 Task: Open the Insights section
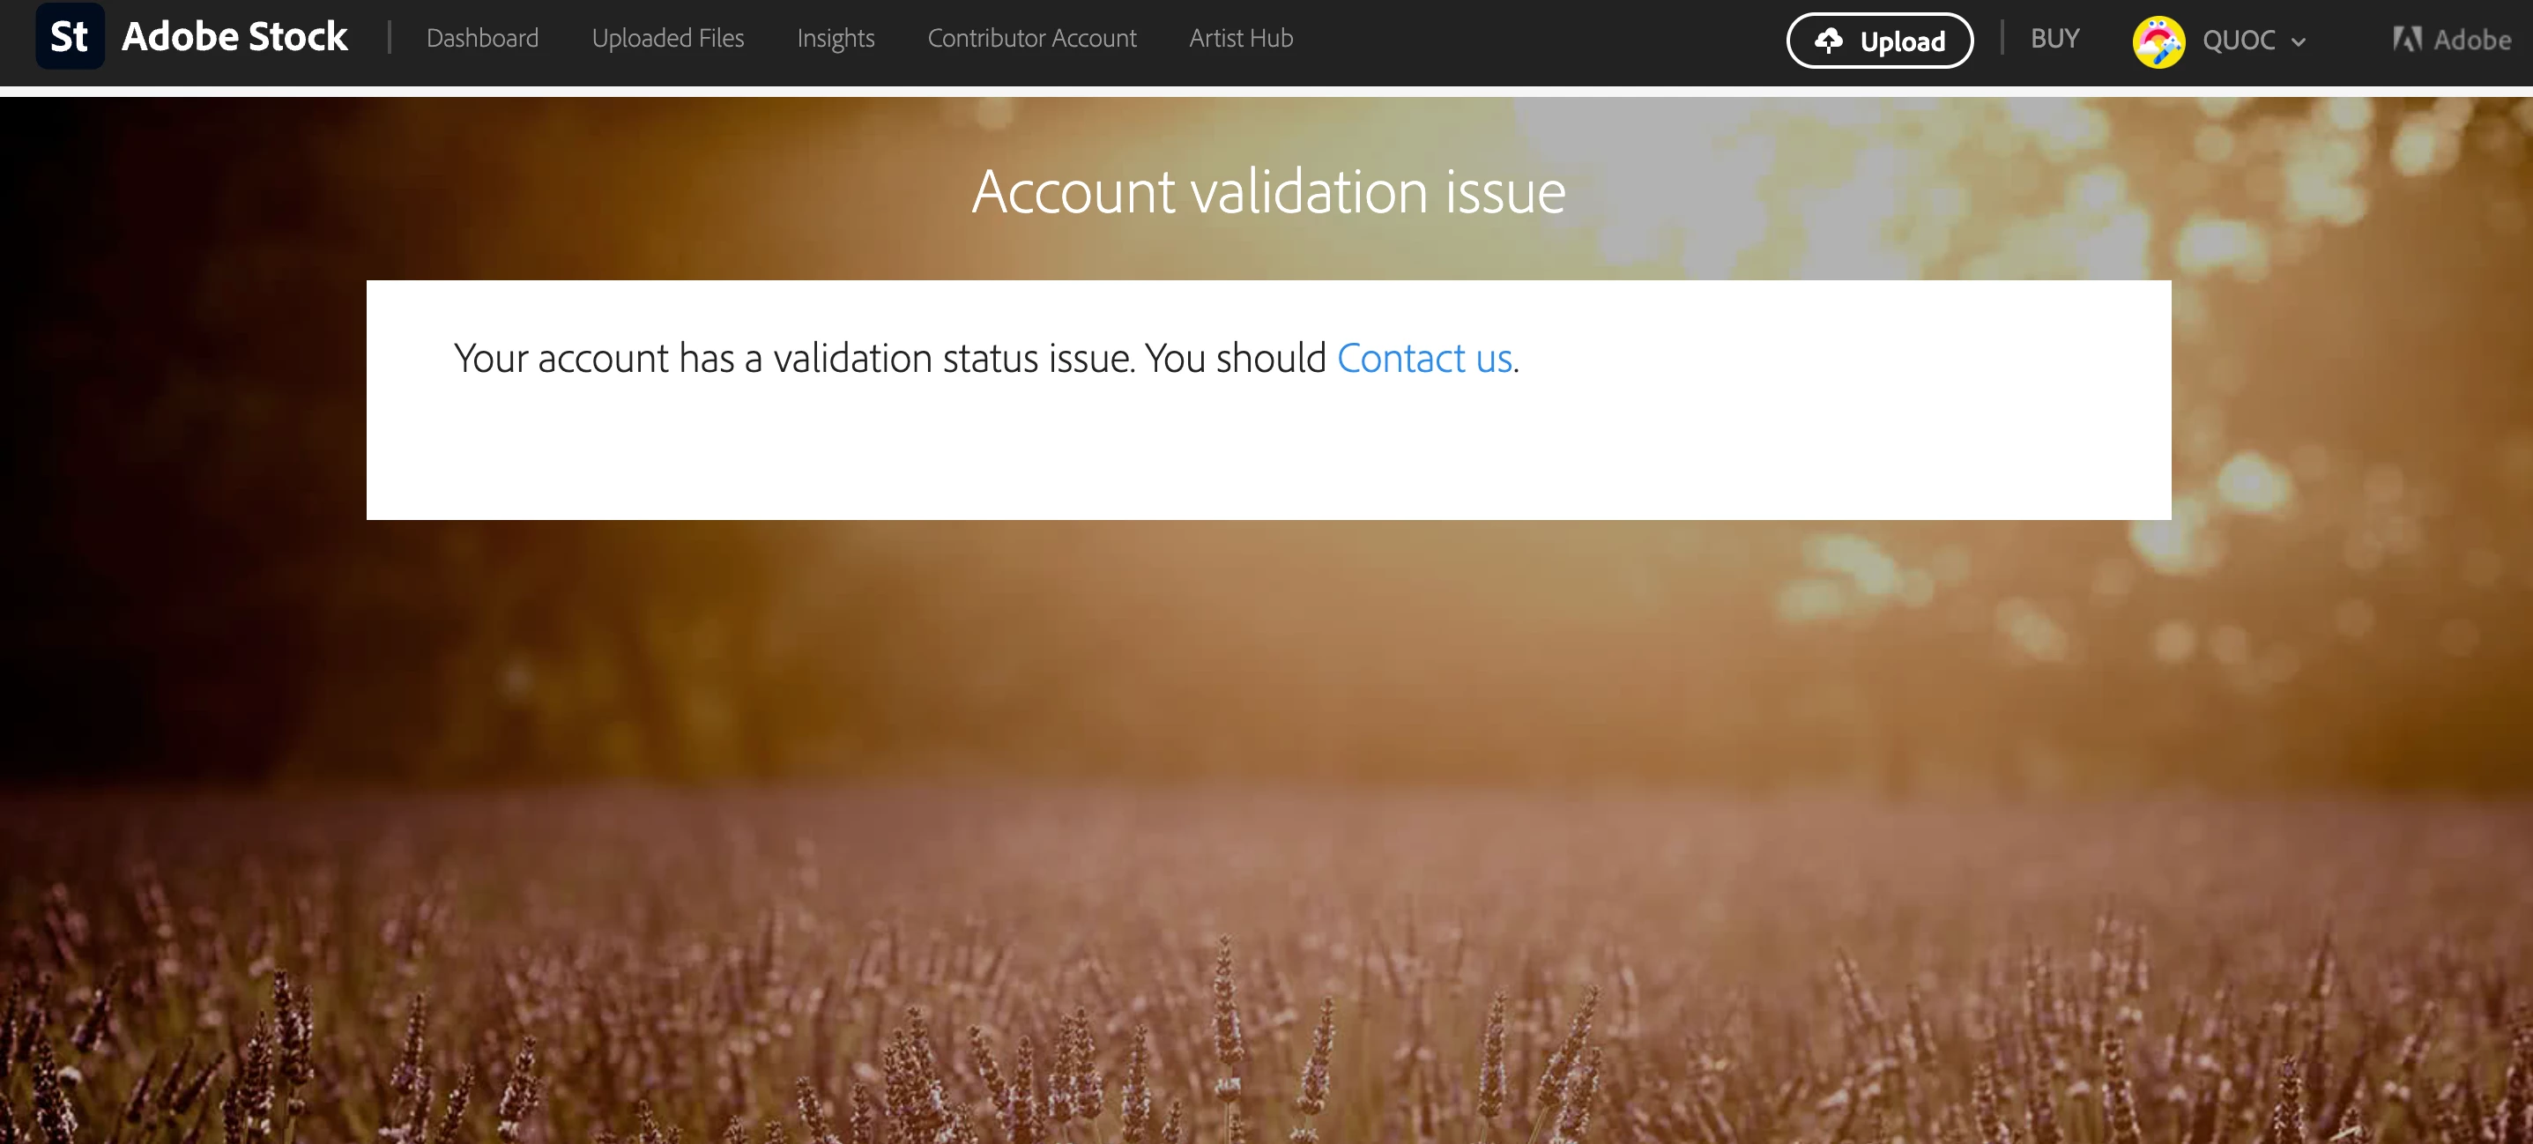coord(835,39)
